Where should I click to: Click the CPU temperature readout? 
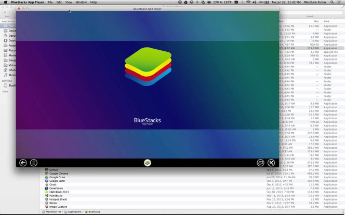click(222, 2)
